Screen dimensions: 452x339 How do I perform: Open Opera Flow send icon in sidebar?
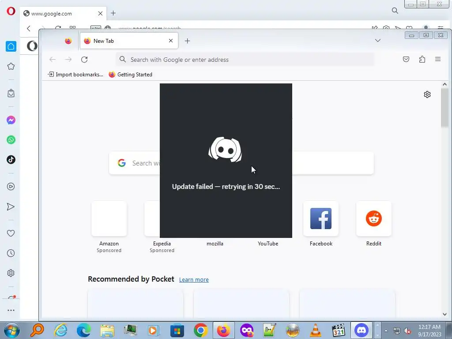pos(11,207)
